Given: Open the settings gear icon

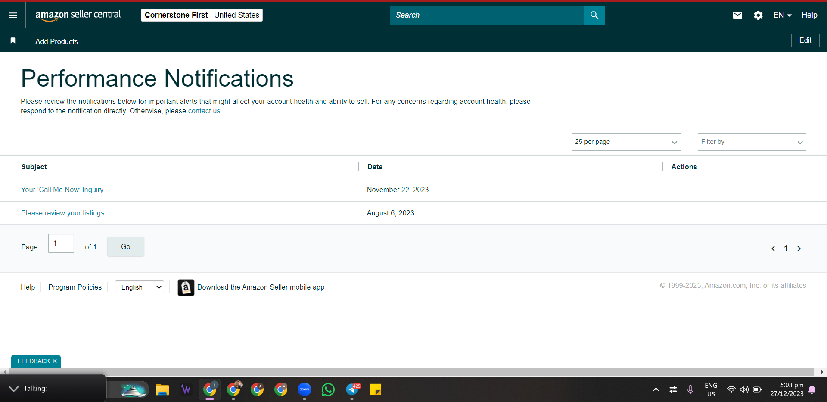Looking at the screenshot, I should coord(758,15).
